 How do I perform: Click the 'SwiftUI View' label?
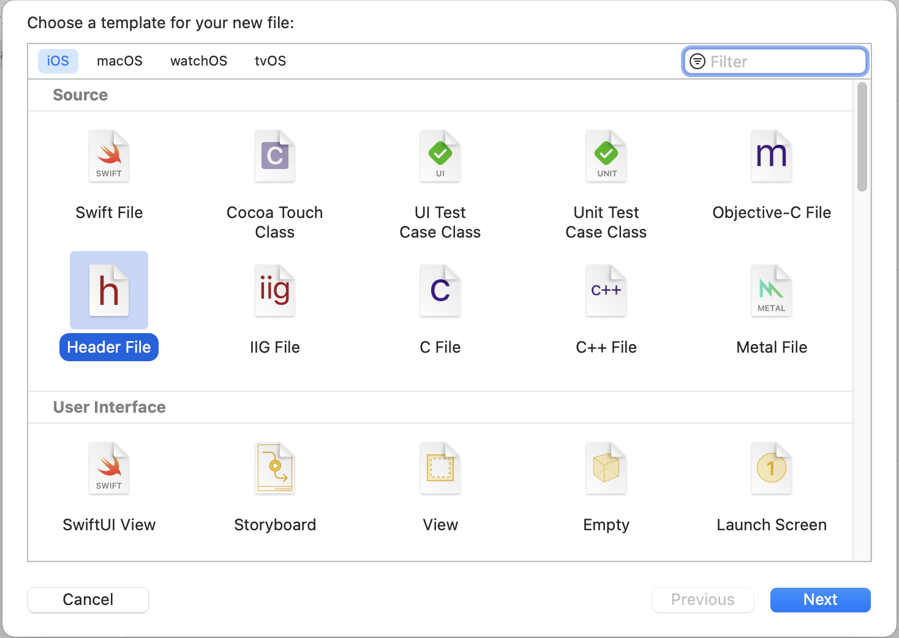point(109,525)
